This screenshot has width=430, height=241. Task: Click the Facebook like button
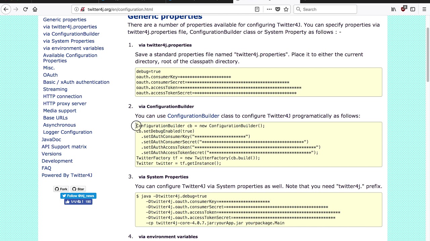pos(78,202)
